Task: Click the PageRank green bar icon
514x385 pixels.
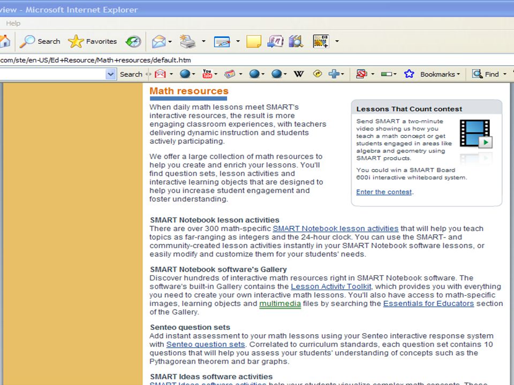Action: [387, 74]
